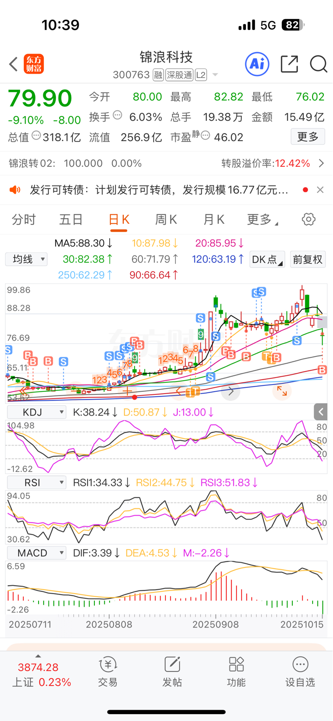
Task: Switch to the 五日 tab
Action: tap(71, 220)
